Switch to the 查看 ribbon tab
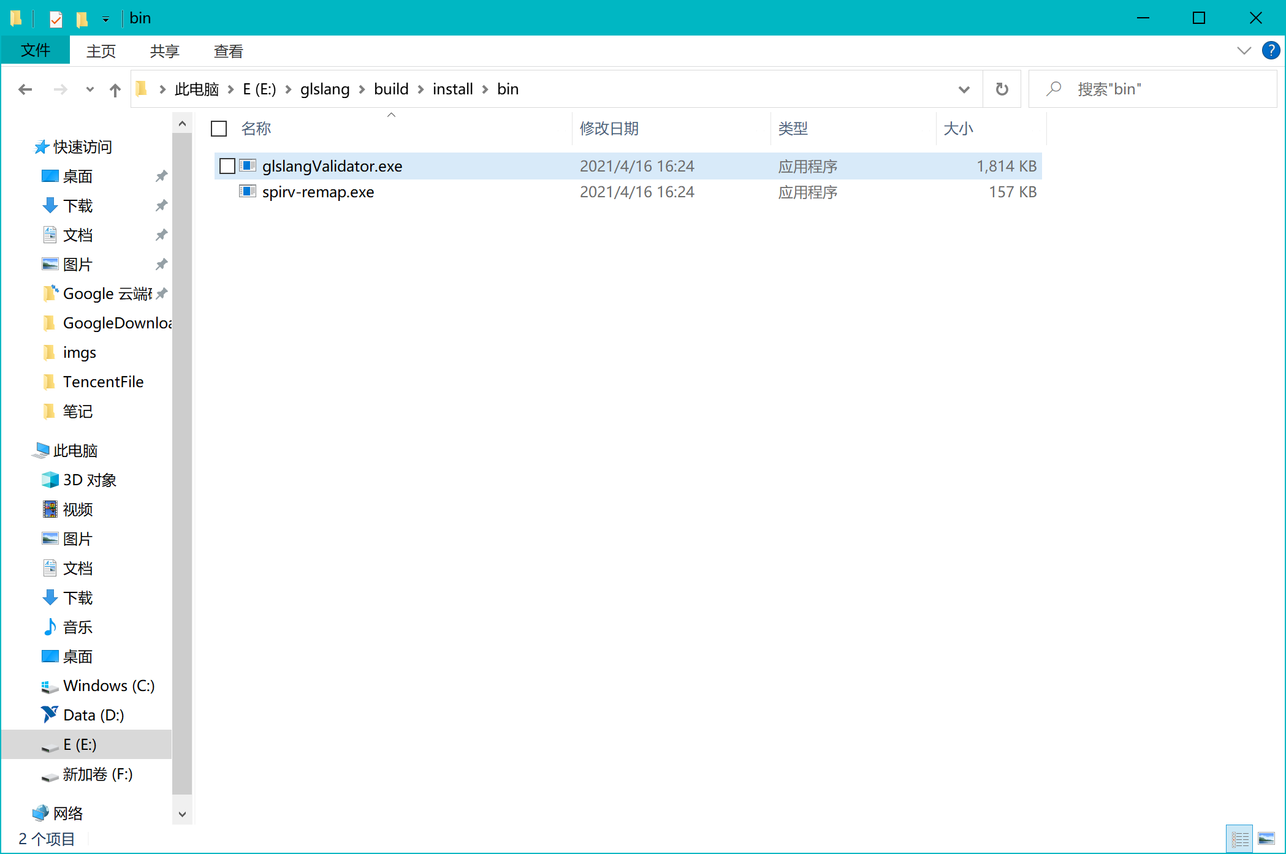The height and width of the screenshot is (854, 1286). click(x=227, y=50)
